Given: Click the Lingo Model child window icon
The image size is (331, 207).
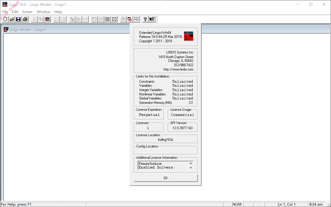Looking at the screenshot, I should tap(6, 29).
